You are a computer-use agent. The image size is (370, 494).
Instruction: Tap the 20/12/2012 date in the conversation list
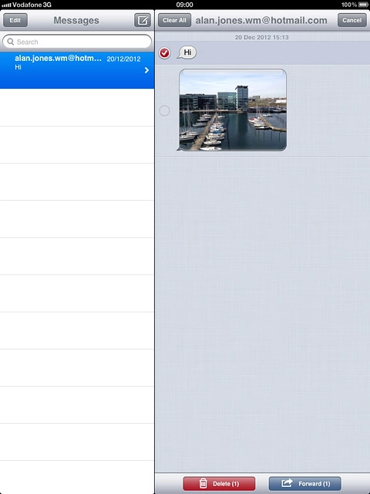(x=123, y=59)
